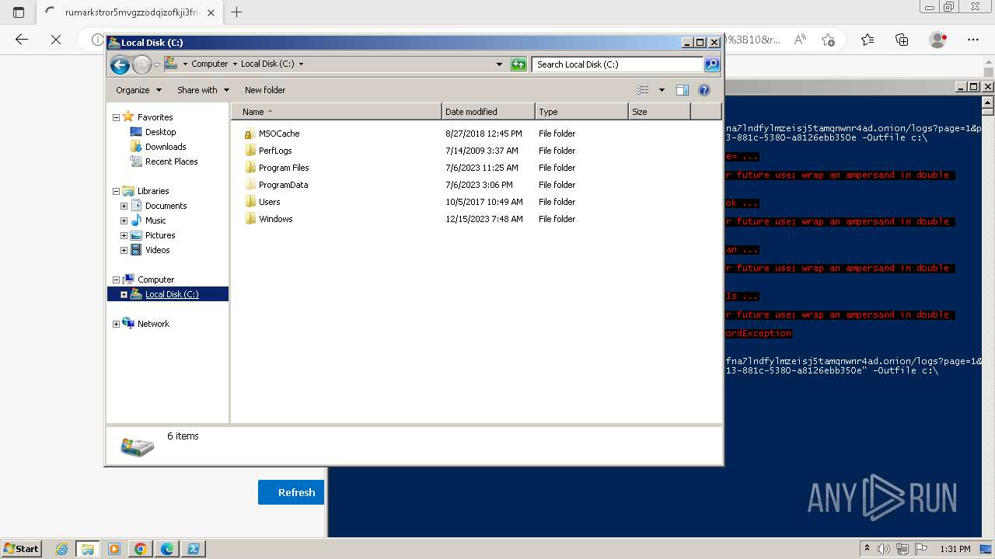Open the Edge Favorites list icon
Image resolution: width=995 pixels, height=559 pixels.
pyautogui.click(x=868, y=40)
